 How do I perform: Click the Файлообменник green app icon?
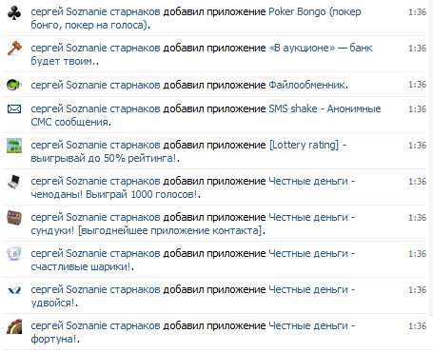[x=14, y=85]
